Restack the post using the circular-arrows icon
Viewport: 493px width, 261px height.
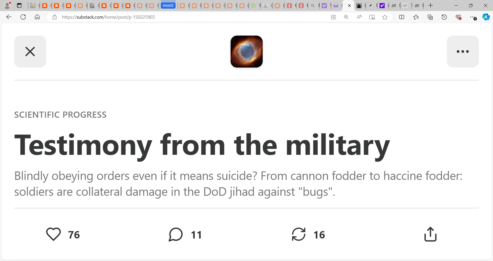(x=299, y=234)
